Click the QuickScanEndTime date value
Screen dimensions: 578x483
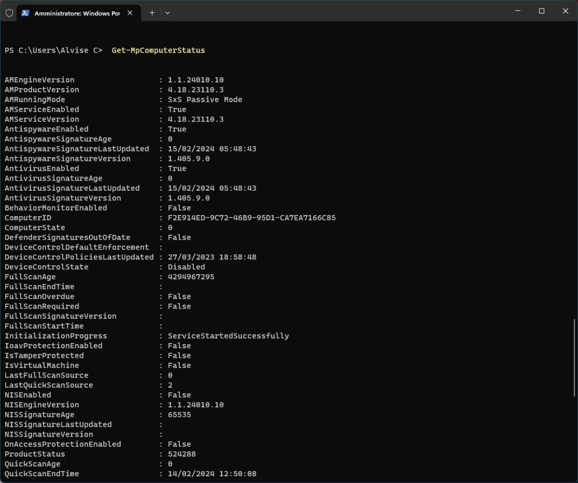pyautogui.click(x=212, y=474)
